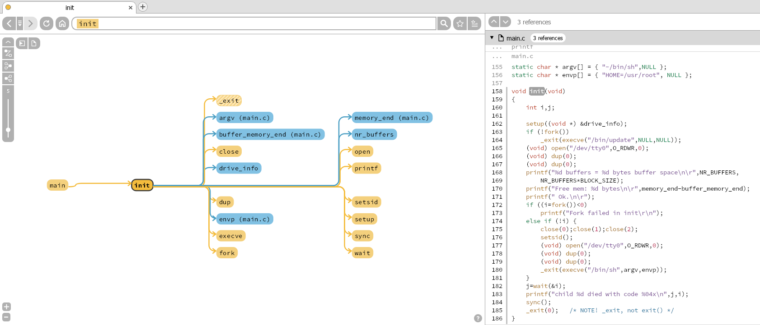Click the refresh button

(x=47, y=23)
